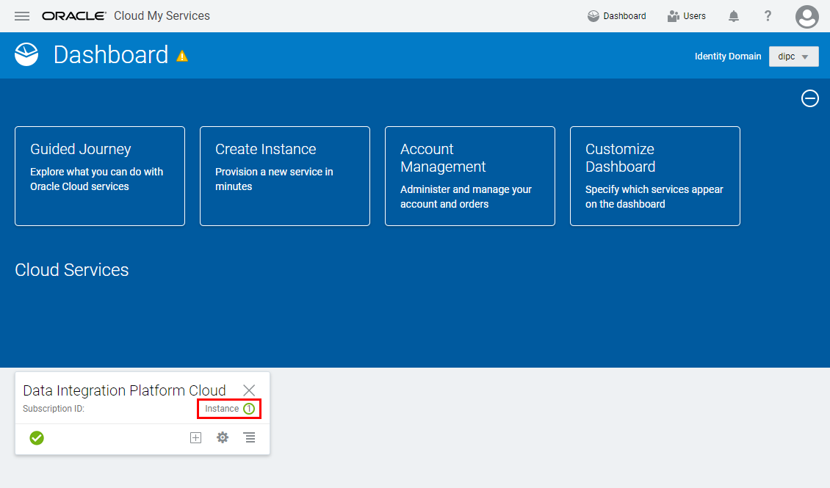Open notifications via the bell icon

pos(734,16)
